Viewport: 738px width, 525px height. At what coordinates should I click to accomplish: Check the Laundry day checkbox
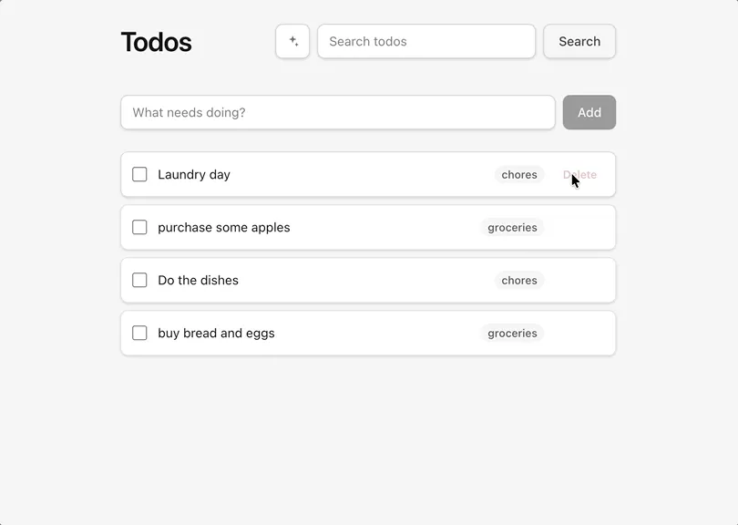(x=139, y=174)
